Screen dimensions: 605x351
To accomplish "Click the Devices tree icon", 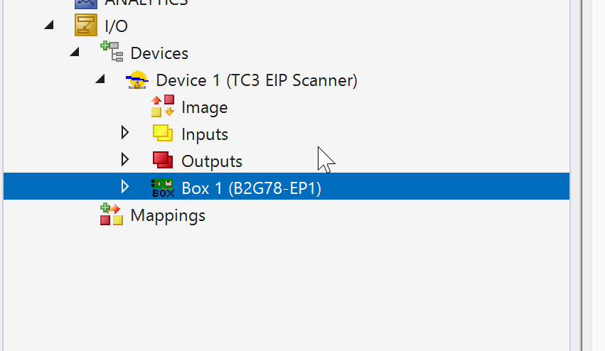I will click(x=111, y=53).
